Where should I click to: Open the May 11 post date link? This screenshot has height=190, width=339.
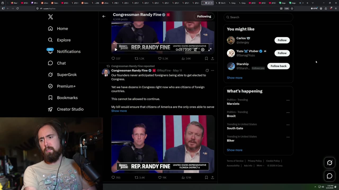tap(177, 70)
